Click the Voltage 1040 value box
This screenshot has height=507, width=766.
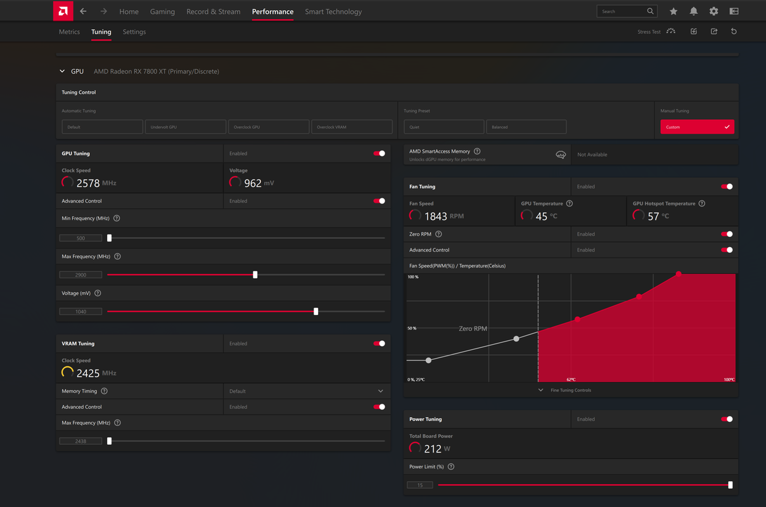point(80,311)
